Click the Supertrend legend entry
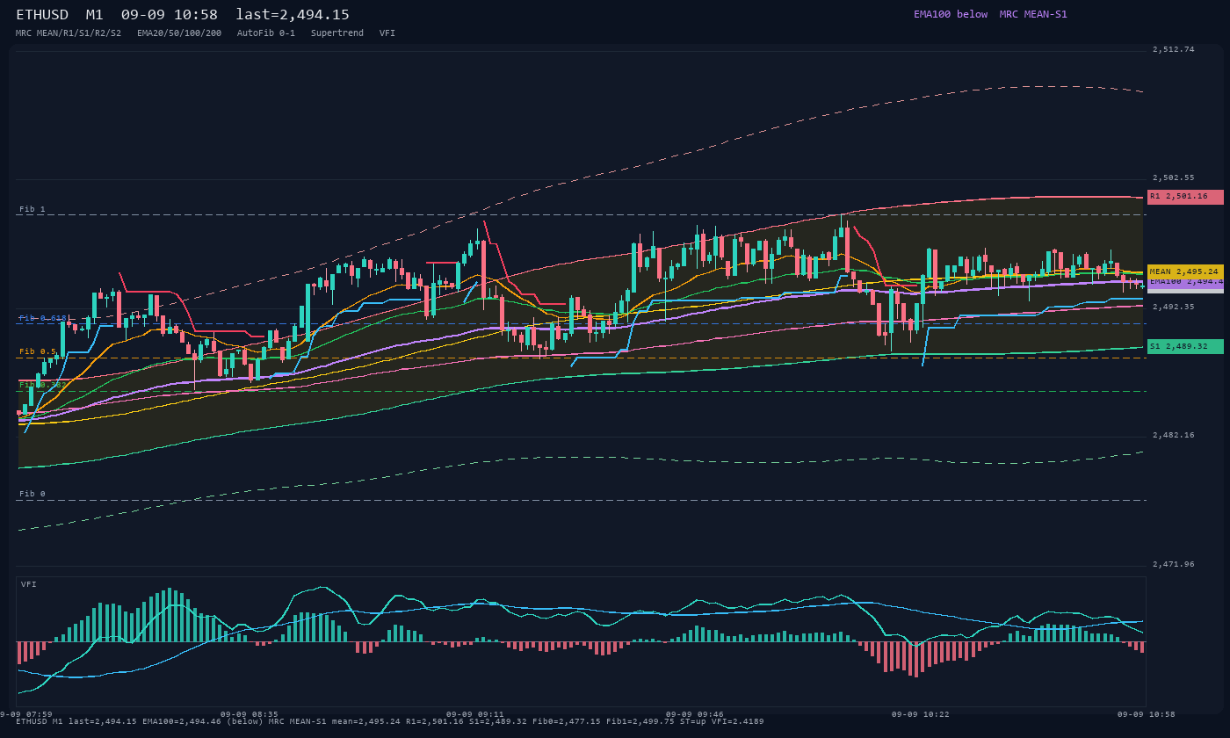This screenshot has height=738, width=1230. [337, 33]
